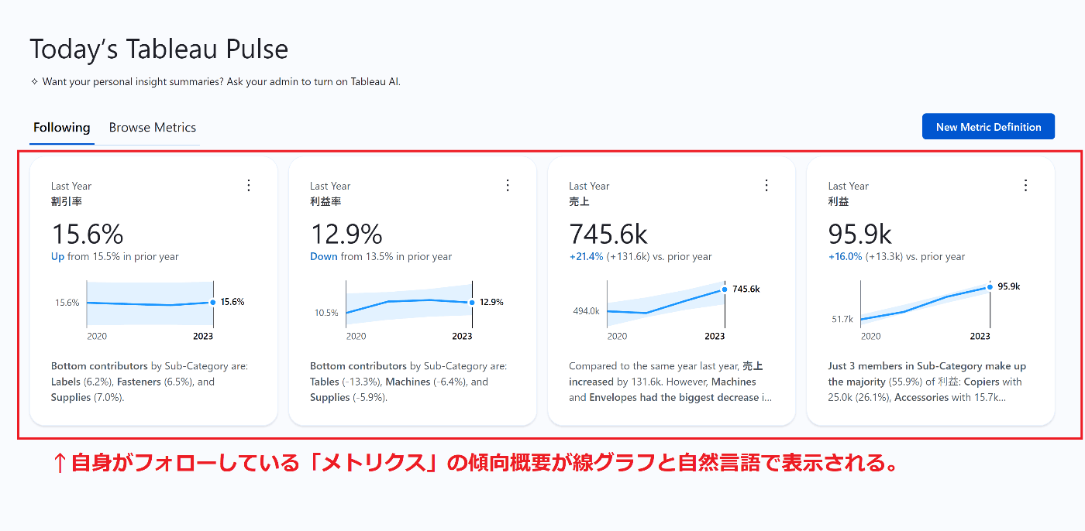Click the 745.6k headline value
This screenshot has height=531, width=1085.
click(x=608, y=234)
